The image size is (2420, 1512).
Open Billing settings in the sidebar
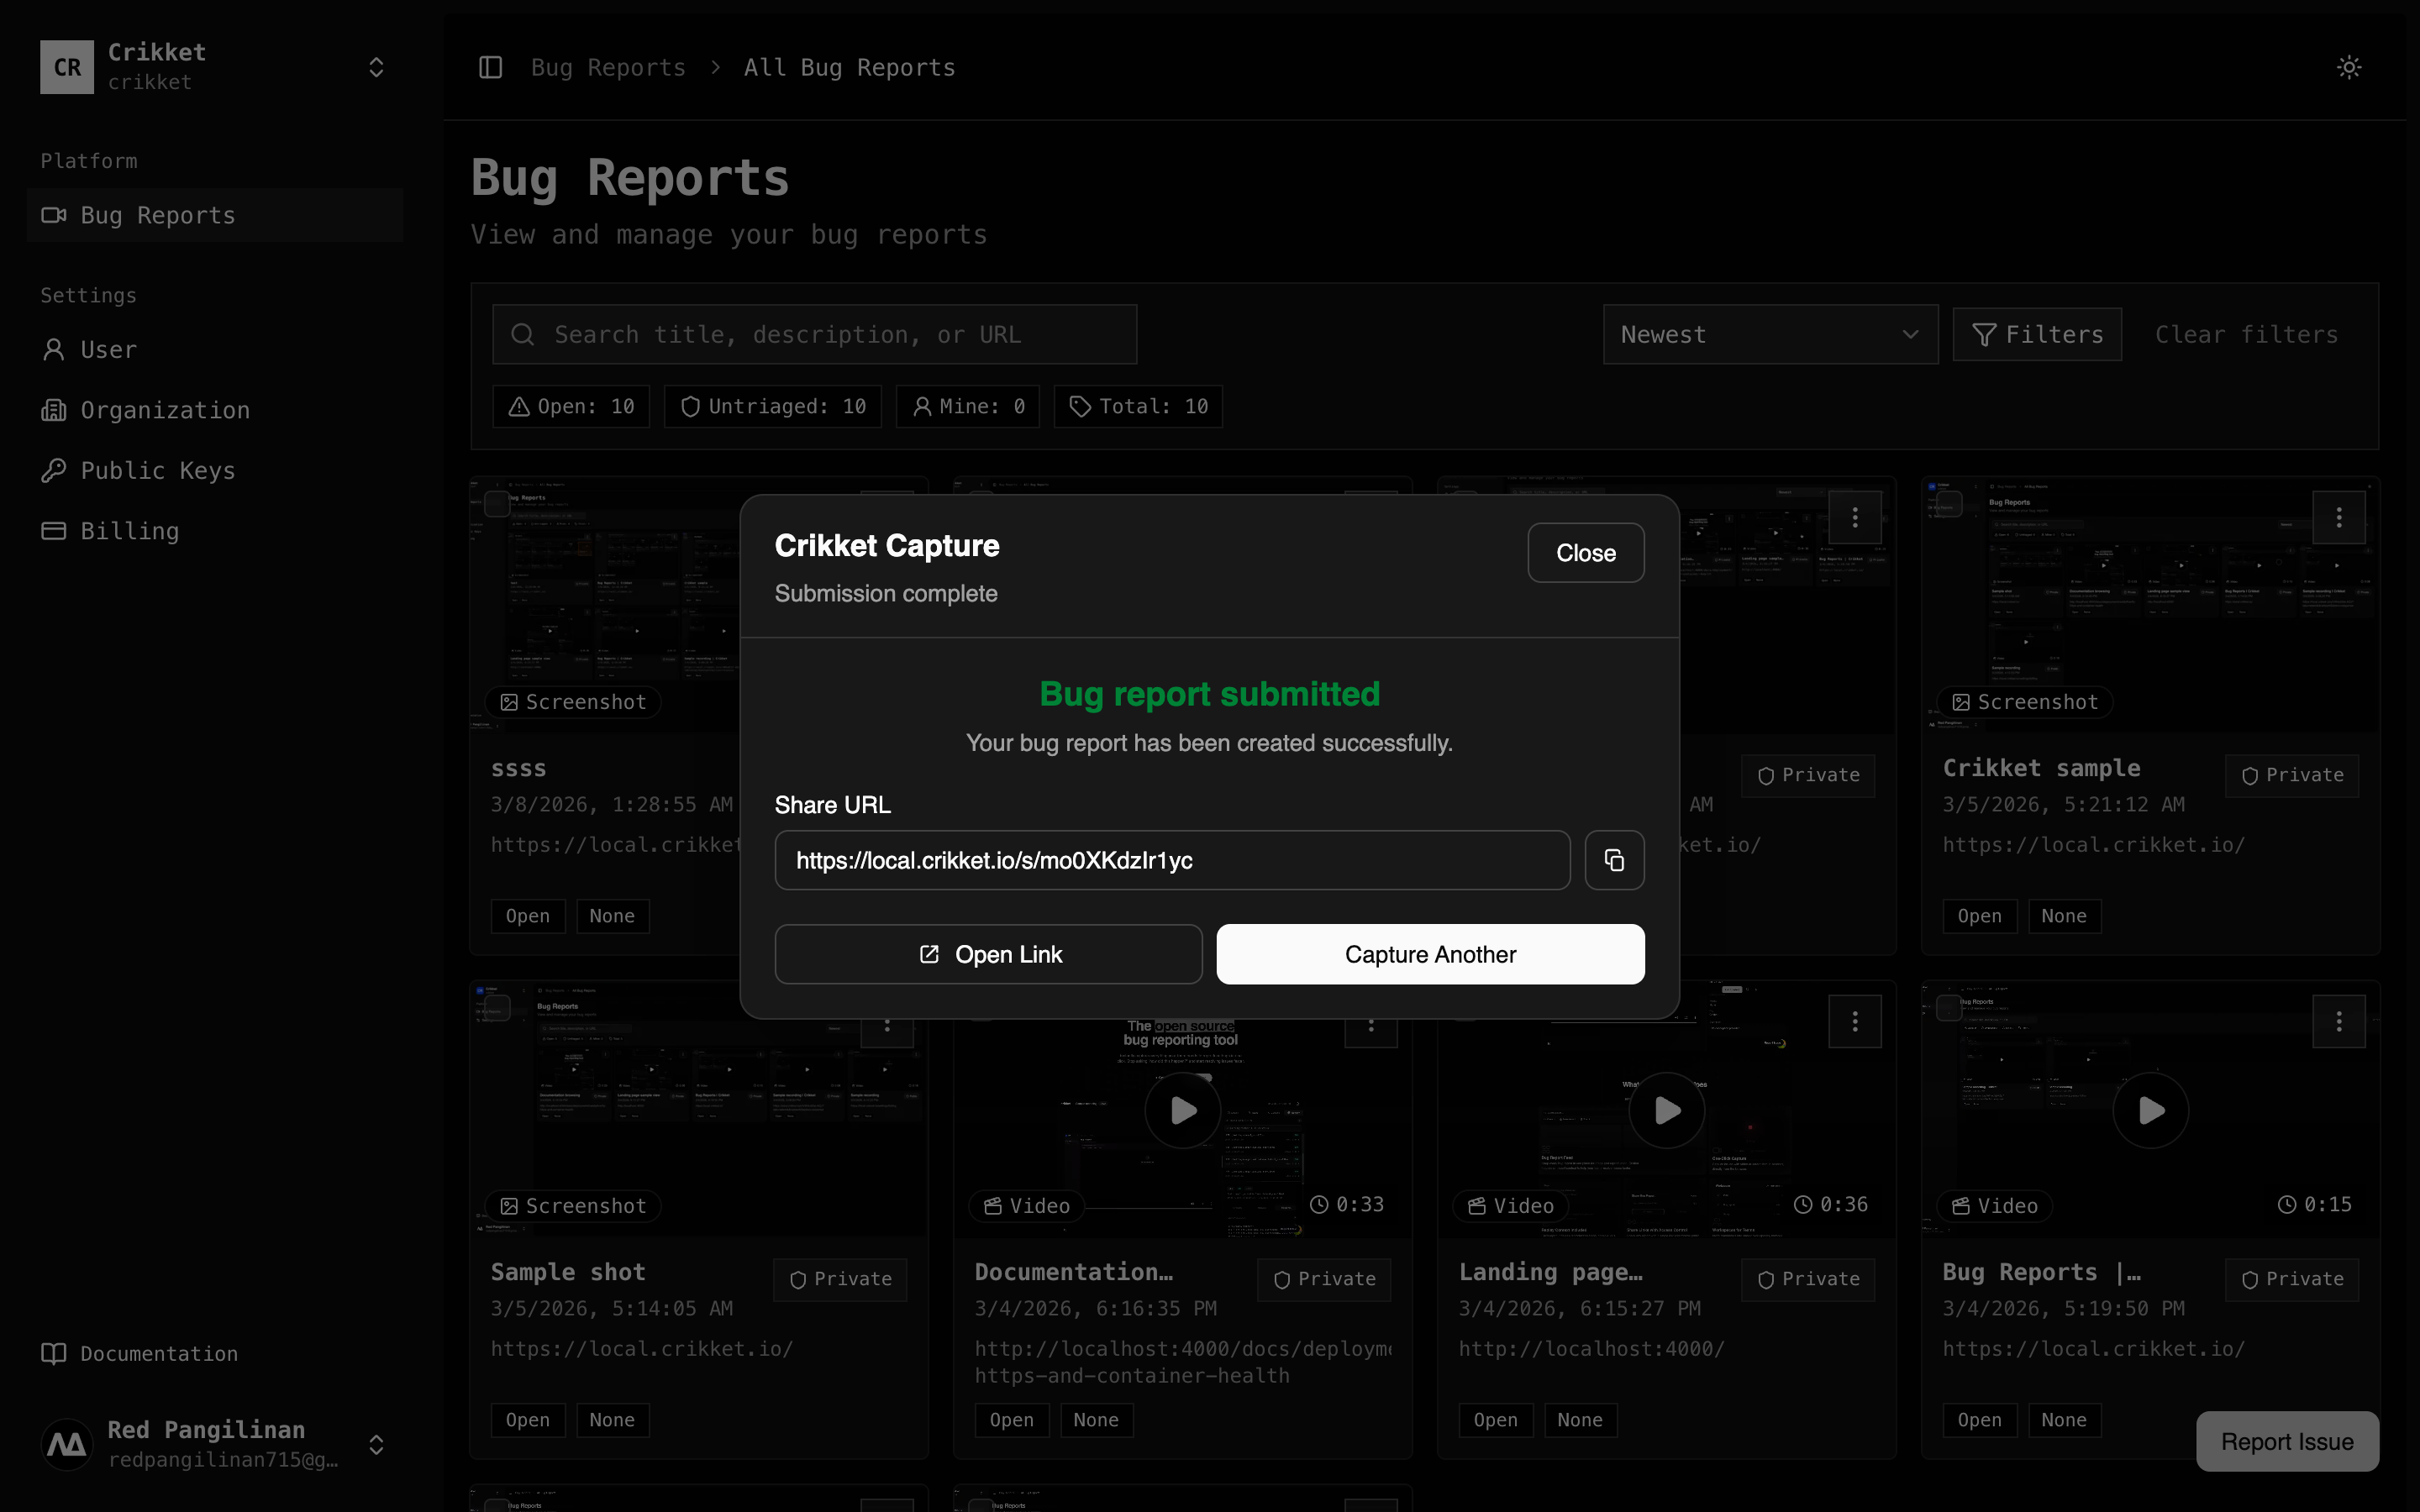point(130,530)
